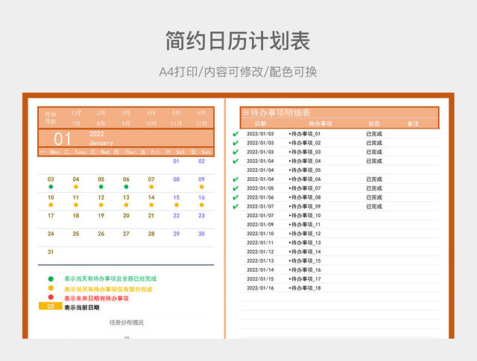Viewport: 477px width, 361px height.
Task: Open the 8月 month link
Action: pyautogui.click(x=101, y=124)
